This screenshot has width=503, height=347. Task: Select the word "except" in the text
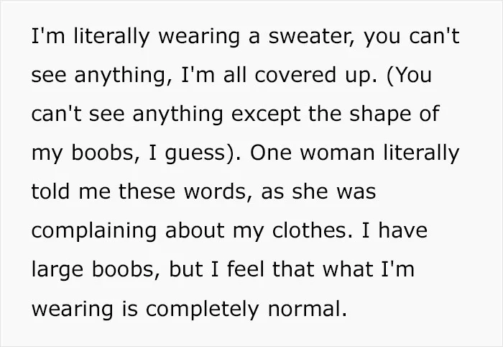tap(266, 115)
